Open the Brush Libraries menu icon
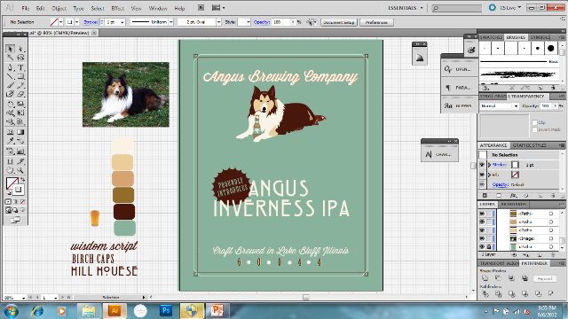Viewport: 568px width, 319px height. 485,88
